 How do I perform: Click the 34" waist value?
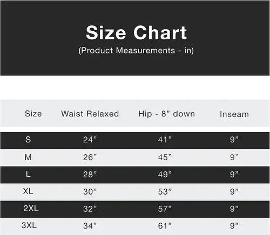(90, 226)
